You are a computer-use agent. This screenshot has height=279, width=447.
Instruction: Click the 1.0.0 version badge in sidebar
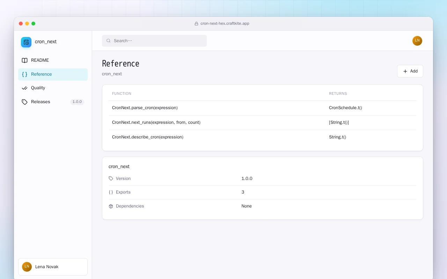tap(77, 102)
